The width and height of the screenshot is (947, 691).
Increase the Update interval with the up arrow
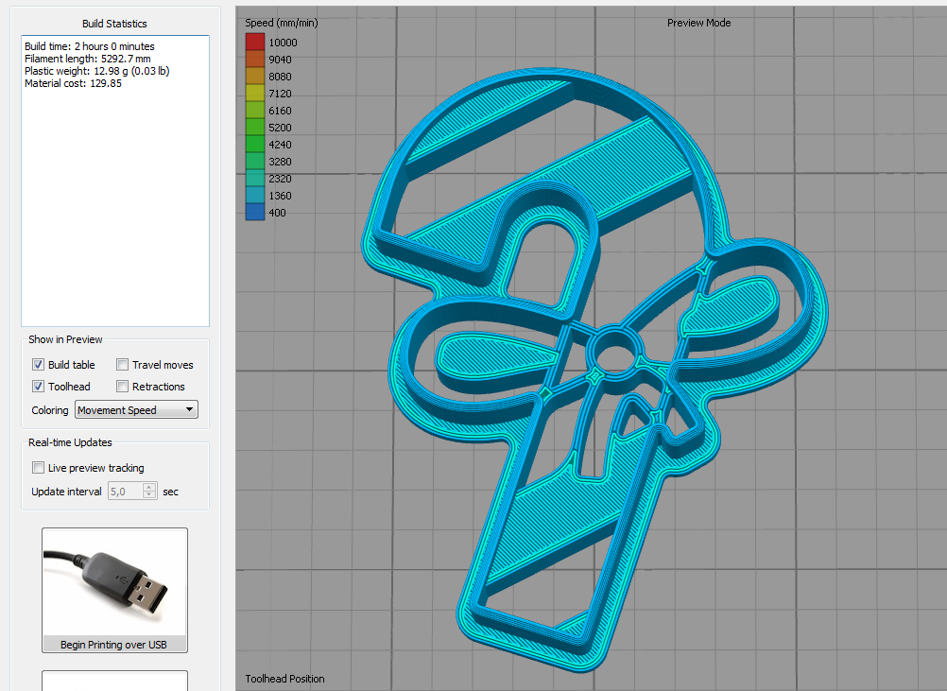tap(149, 487)
